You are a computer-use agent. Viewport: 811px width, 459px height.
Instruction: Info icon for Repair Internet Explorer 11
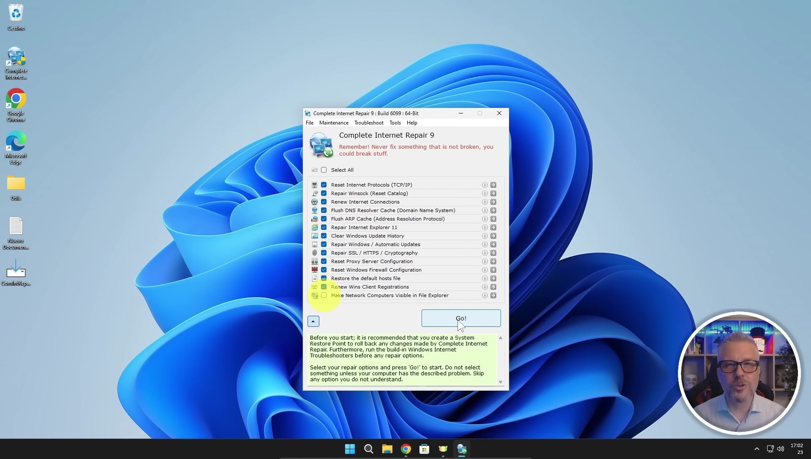tap(484, 227)
